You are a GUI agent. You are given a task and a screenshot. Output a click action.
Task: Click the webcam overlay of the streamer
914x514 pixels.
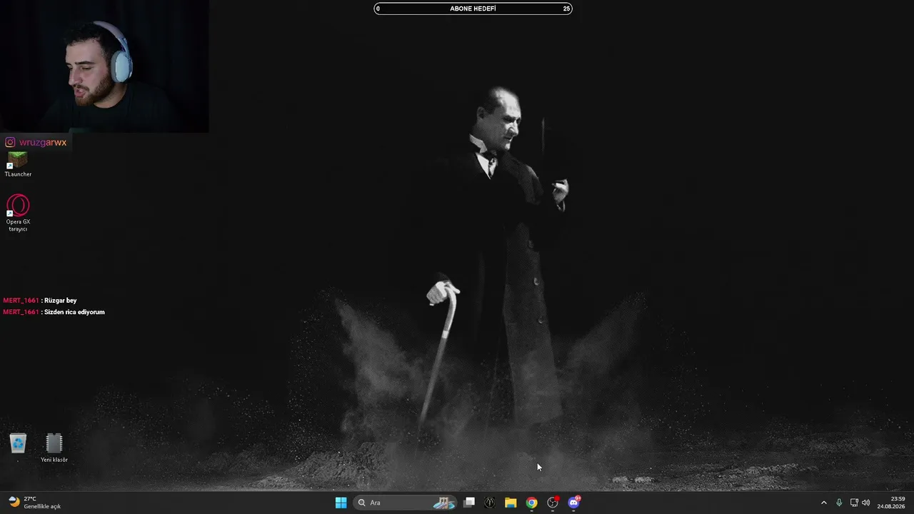104,66
